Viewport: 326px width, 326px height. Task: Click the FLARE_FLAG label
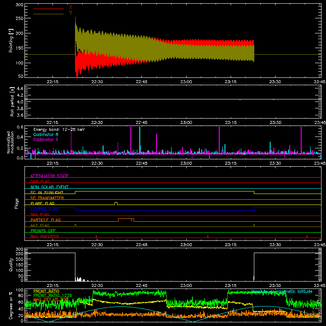[42, 203]
